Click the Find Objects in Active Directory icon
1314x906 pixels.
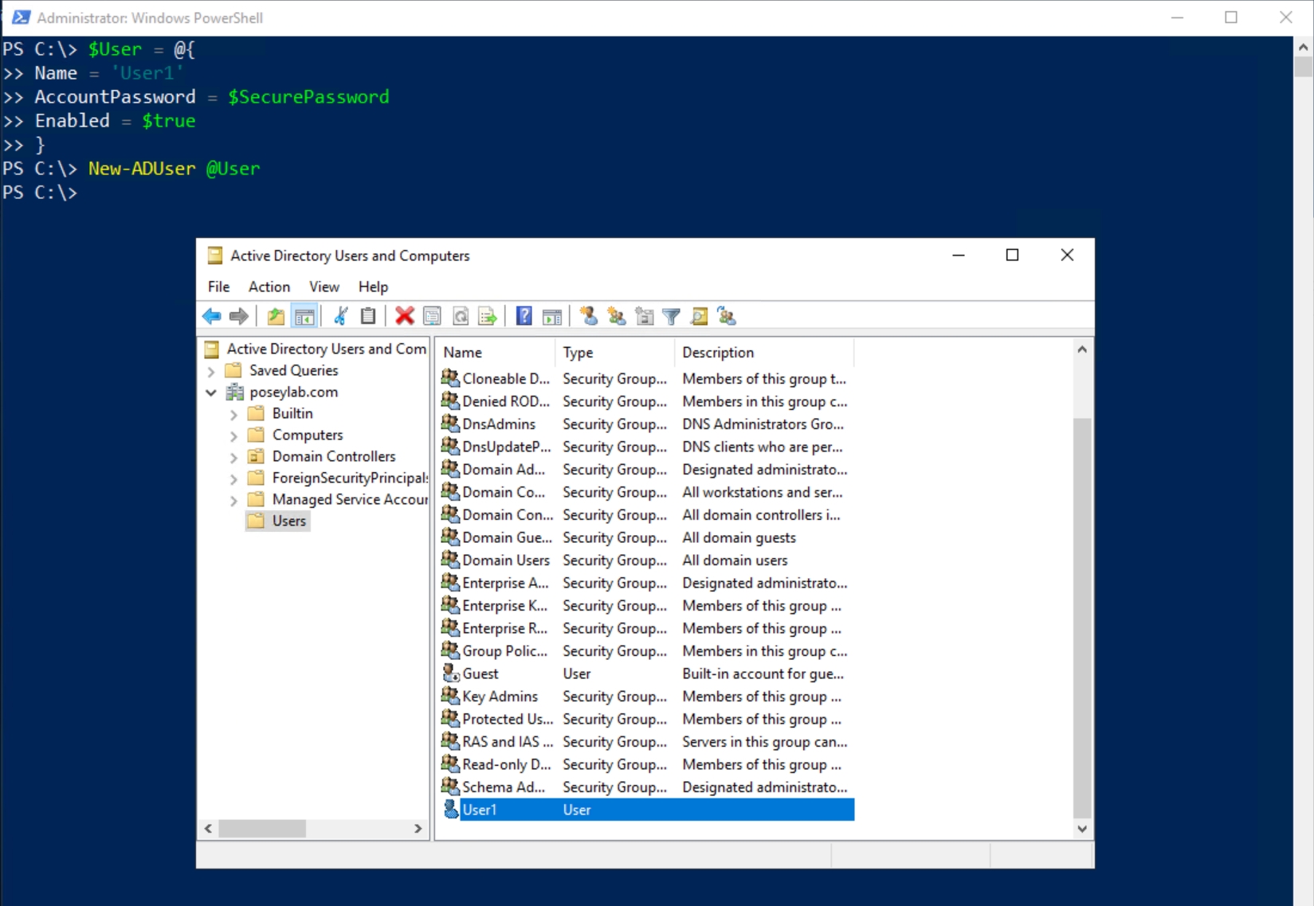[x=700, y=316]
